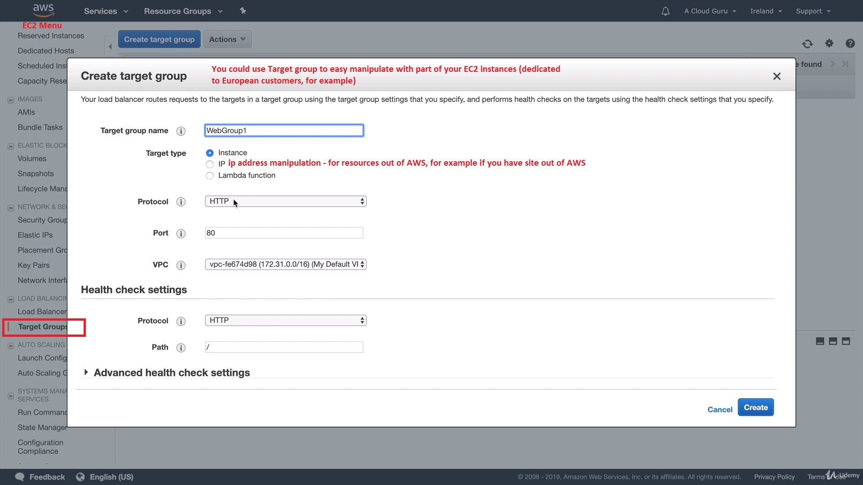Screen dimensions: 863x485
Task: Open the target Protocol dropdown
Action: tap(285, 201)
